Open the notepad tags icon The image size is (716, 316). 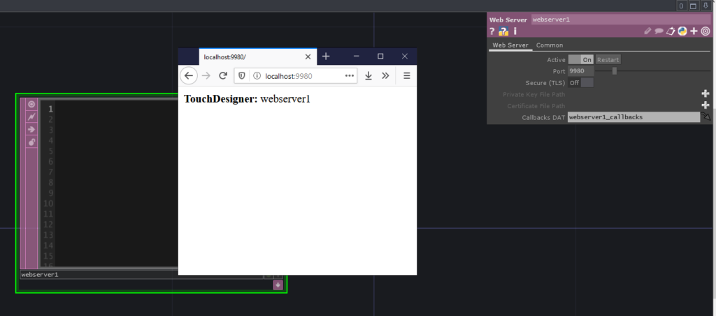pos(671,31)
